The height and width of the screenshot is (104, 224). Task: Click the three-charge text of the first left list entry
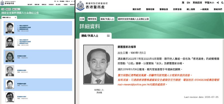tap(24, 27)
